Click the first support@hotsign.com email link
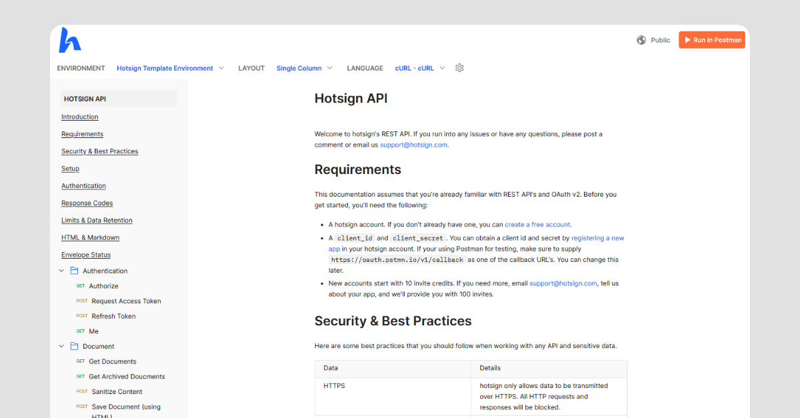 coord(413,145)
